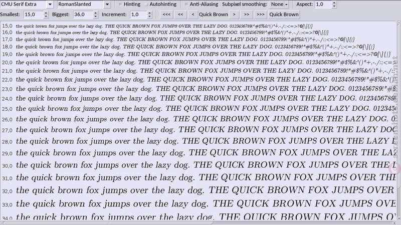Increase the Aspect value with up arrow
The height and width of the screenshot is (225, 401).
(334, 3)
